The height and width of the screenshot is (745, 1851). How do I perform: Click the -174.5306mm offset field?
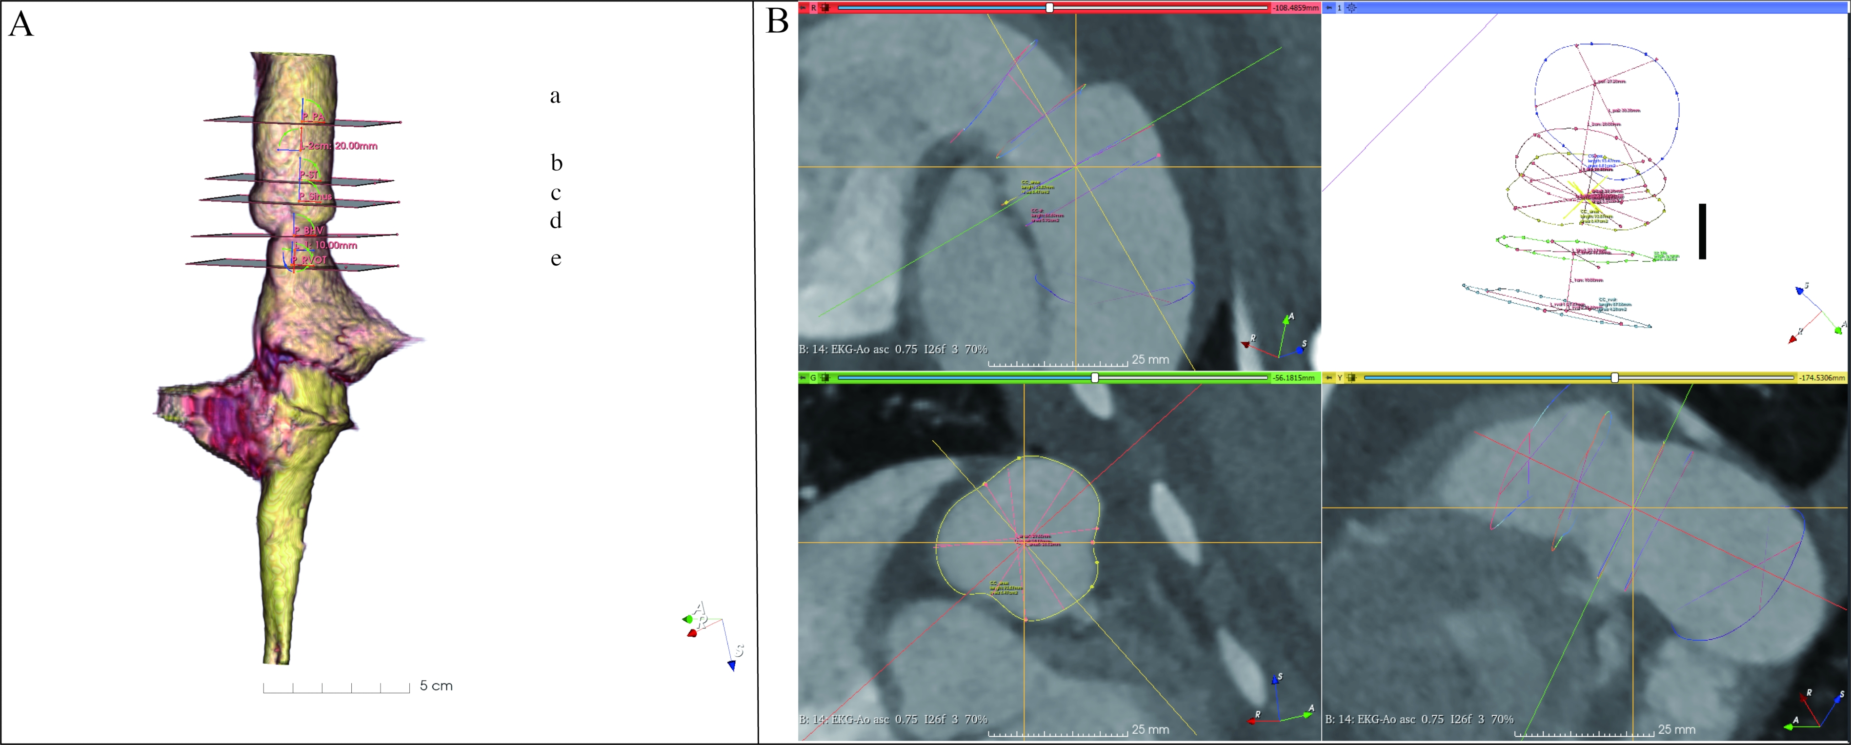click(1822, 378)
